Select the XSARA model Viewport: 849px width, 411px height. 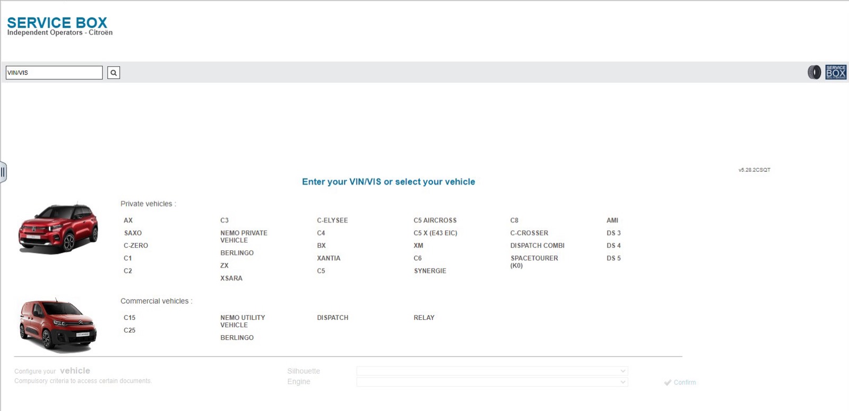point(231,278)
